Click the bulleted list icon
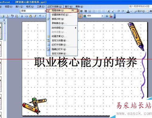This screenshot has height=118, width=152. point(104,11)
